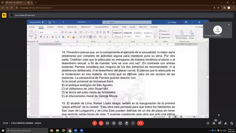Turn on the camera in Meet

(x=101, y=123)
